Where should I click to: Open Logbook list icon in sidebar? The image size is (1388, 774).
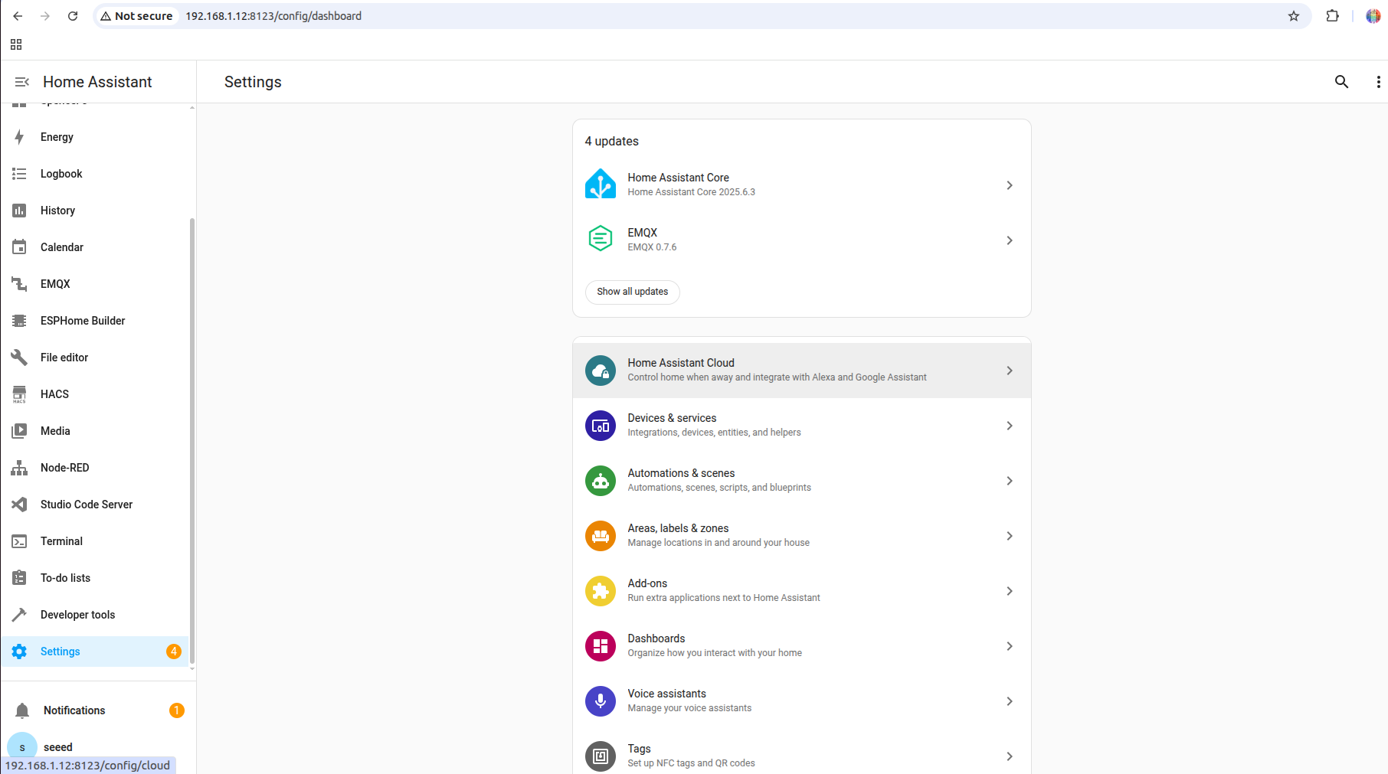19,174
